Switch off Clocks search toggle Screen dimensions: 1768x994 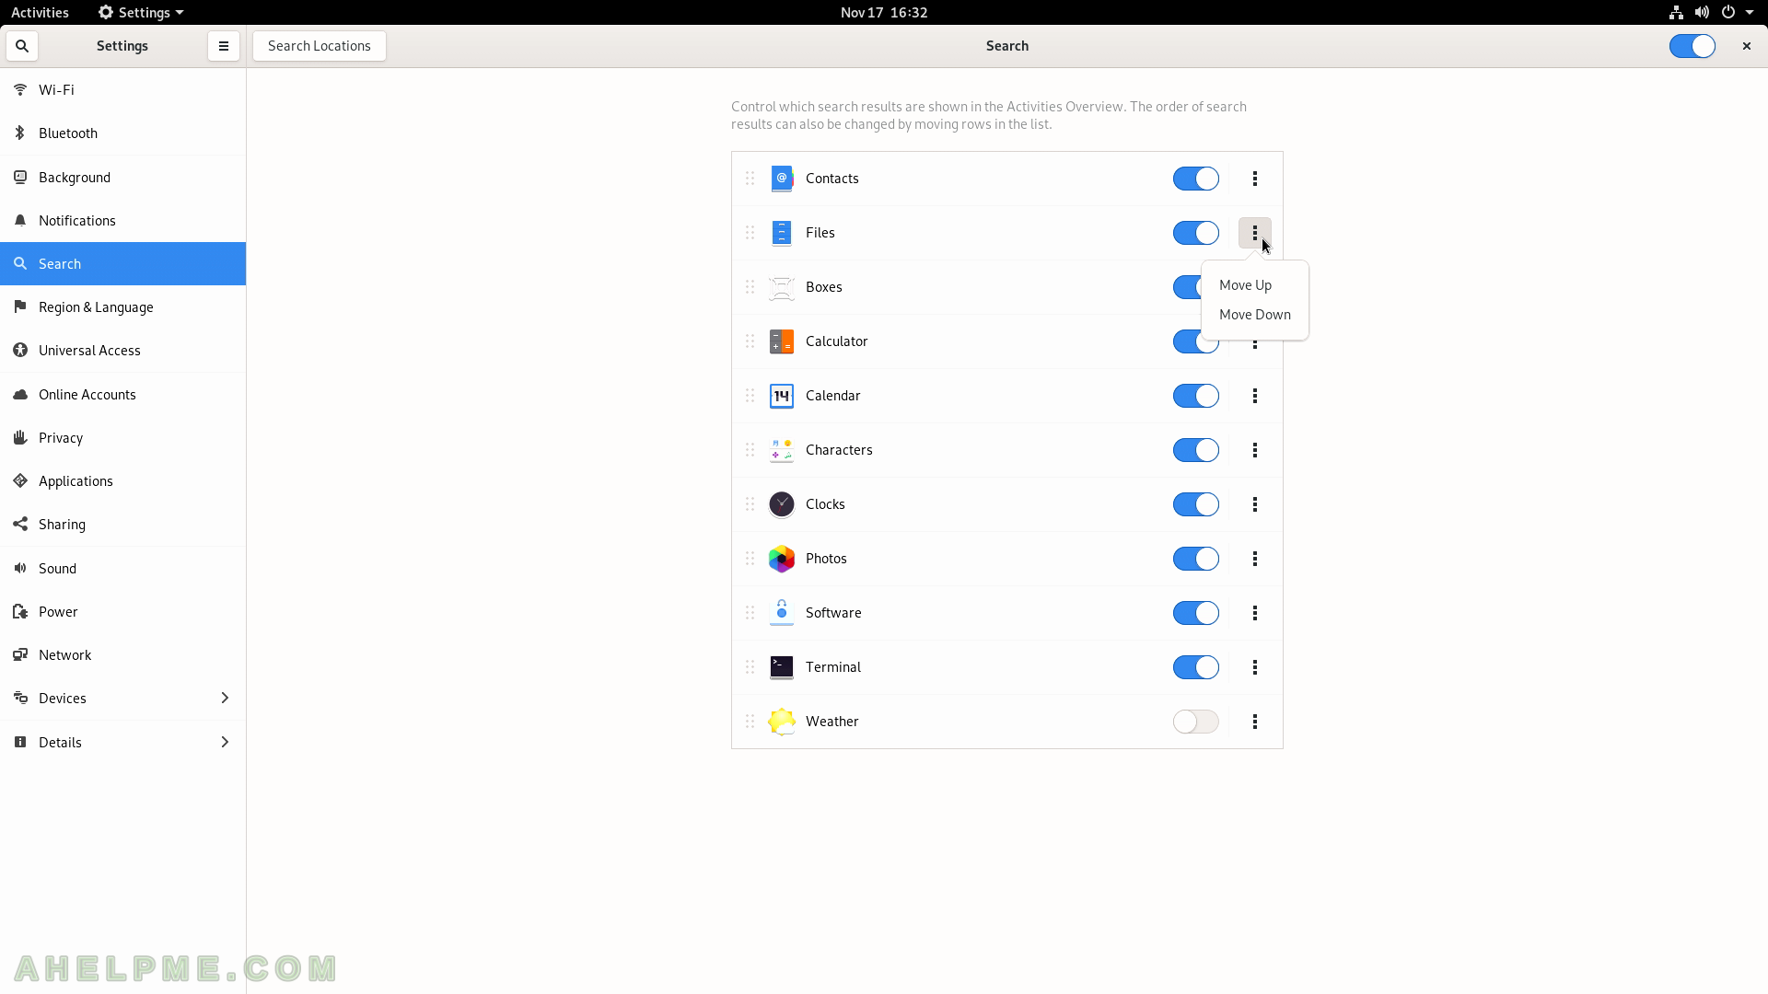(1196, 504)
